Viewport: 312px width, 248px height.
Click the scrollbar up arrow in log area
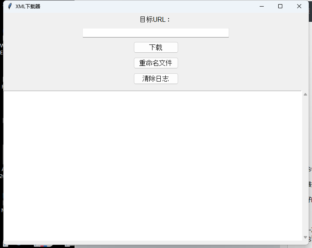pos(305,94)
